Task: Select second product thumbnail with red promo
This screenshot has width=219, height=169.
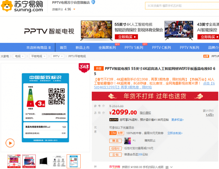Action: click(x=29, y=161)
